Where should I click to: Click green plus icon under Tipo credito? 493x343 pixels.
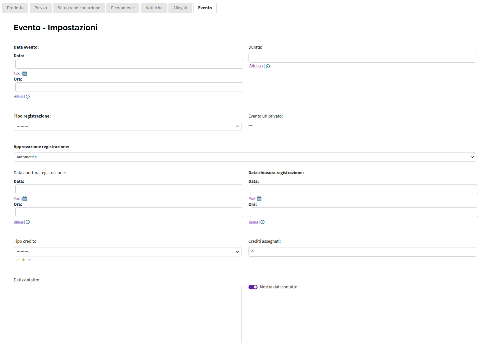[24, 260]
